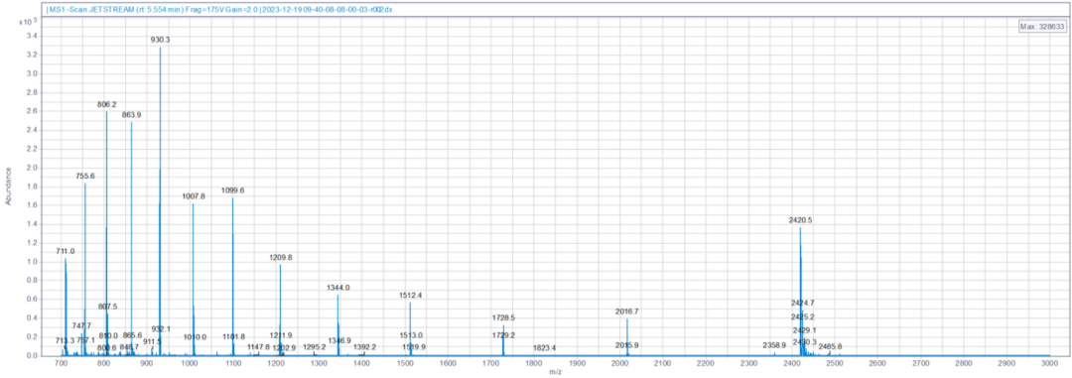Click the Abundance y-axis label

[x=8, y=187]
